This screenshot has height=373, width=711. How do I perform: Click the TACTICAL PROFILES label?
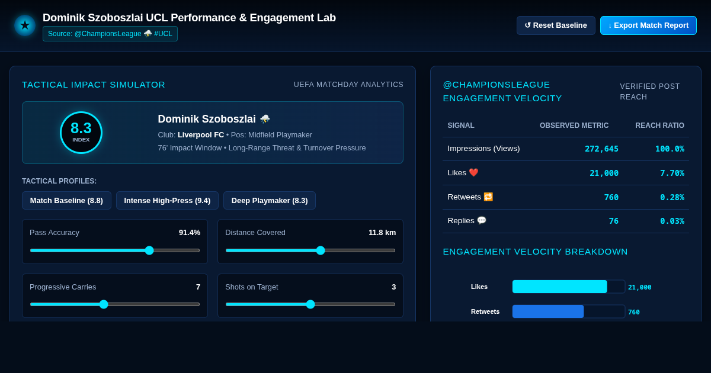pos(59,181)
